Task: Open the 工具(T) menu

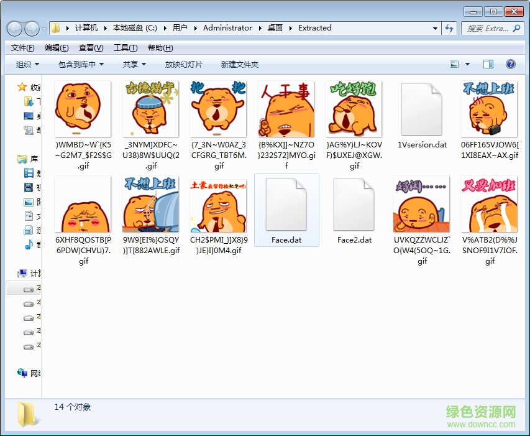Action: [125, 48]
